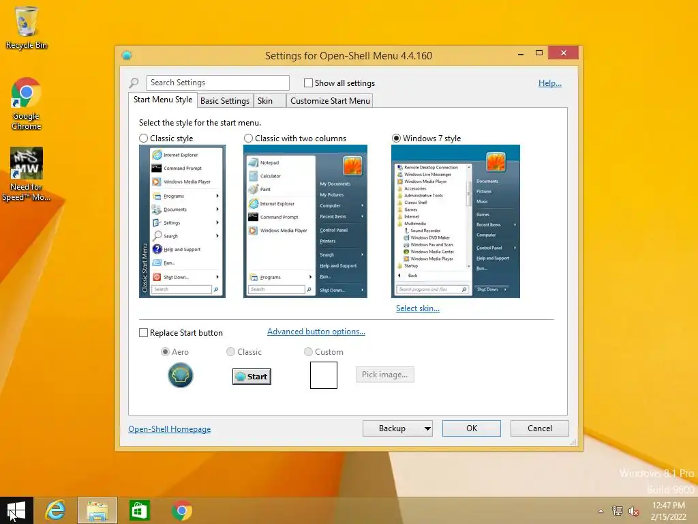
Task: Select the Windows 7 style radio button
Action: [x=396, y=139]
